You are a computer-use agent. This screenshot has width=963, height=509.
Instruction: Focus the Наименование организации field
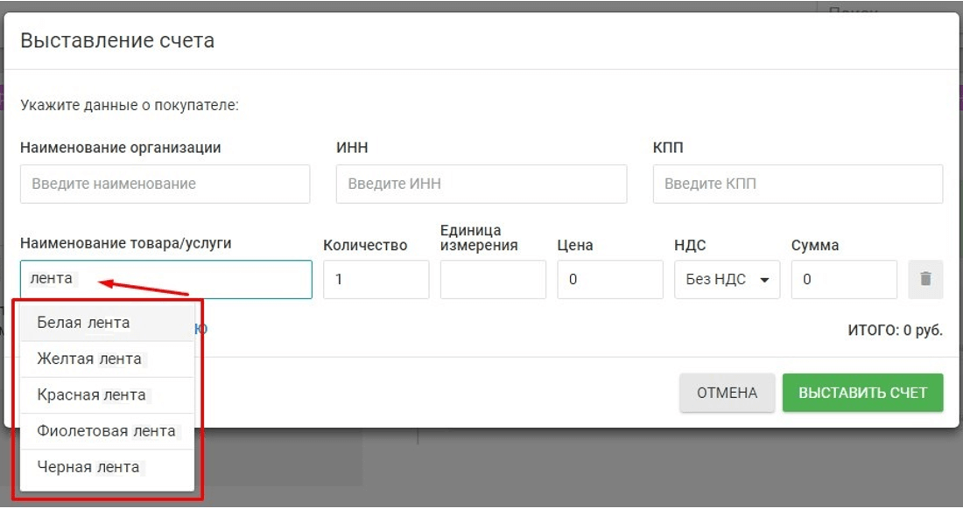pos(165,185)
